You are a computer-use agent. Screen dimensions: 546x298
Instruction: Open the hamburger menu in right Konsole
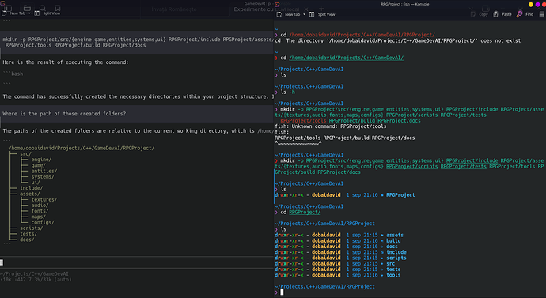pos(541,14)
